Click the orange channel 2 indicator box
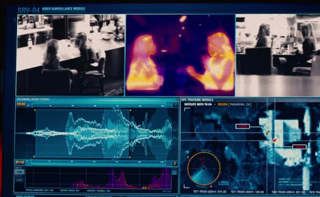 tap(175, 163)
